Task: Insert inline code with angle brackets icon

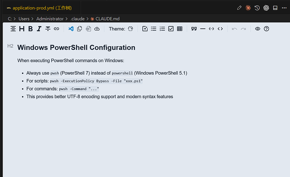Action: (220, 29)
